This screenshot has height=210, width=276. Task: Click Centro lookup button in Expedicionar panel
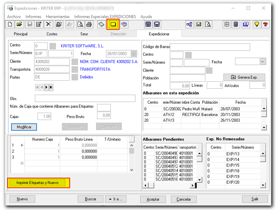click(188, 55)
